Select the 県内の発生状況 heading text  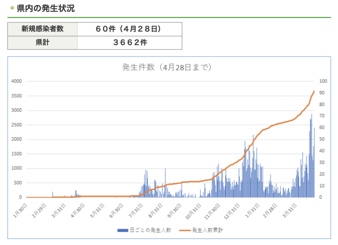45,8
